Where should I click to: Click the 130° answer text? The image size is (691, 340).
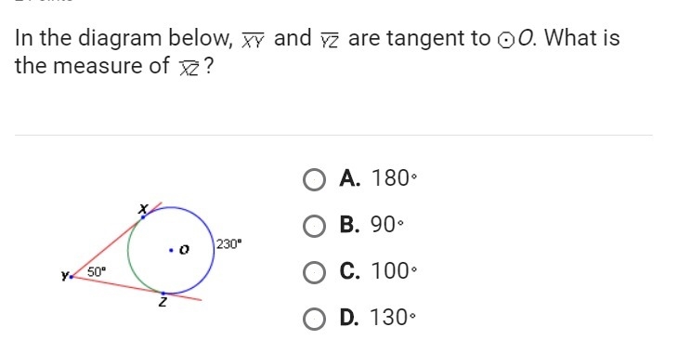393,318
